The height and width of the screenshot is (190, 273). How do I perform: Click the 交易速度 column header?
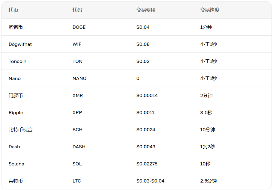coord(210,10)
